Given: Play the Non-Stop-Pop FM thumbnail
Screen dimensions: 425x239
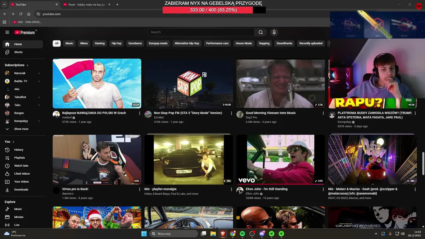Looking at the screenshot, I should (189, 84).
